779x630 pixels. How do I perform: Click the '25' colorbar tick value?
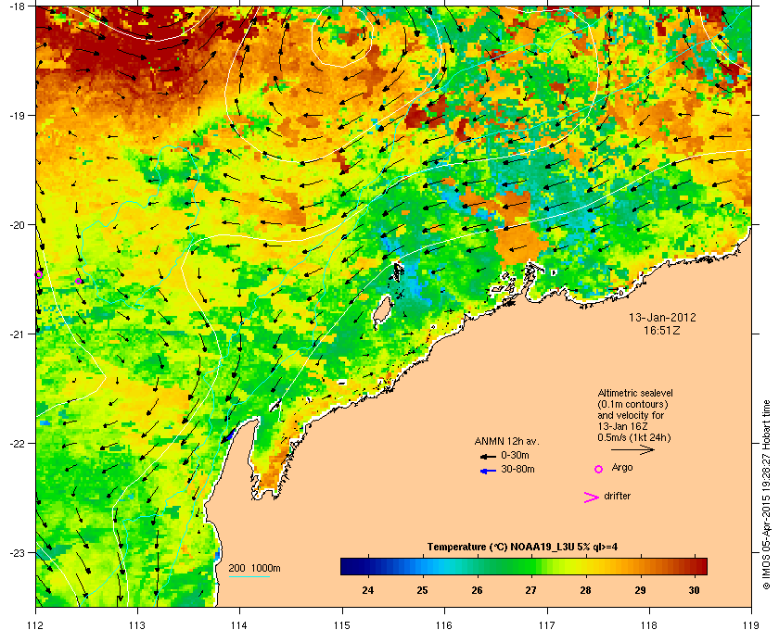pyautogui.click(x=423, y=590)
